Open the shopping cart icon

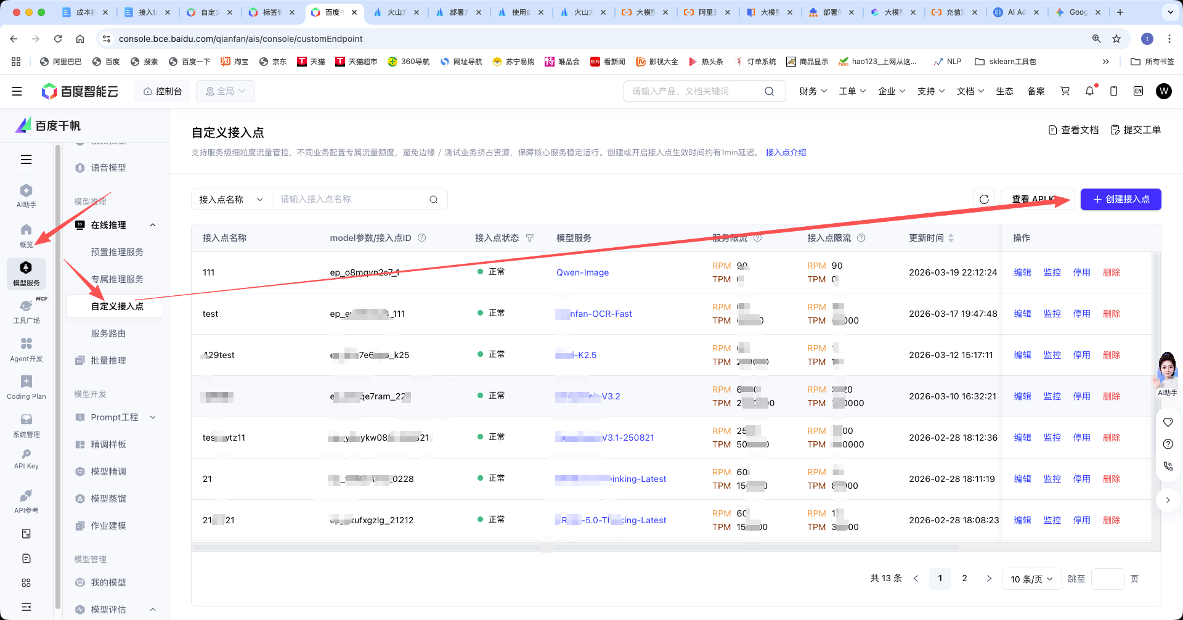tap(1065, 91)
